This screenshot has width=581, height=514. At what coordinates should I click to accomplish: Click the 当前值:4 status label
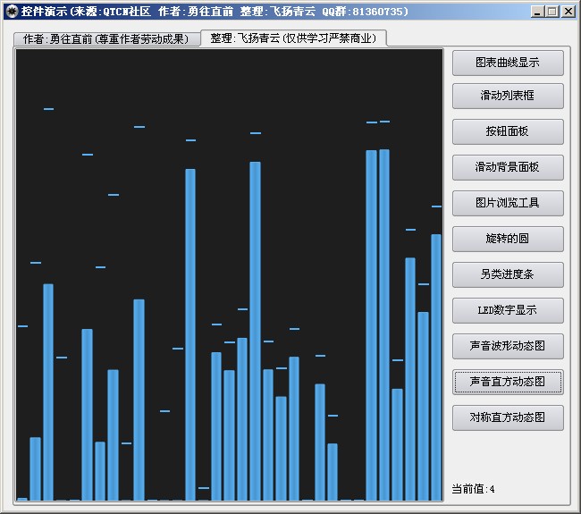(473, 489)
